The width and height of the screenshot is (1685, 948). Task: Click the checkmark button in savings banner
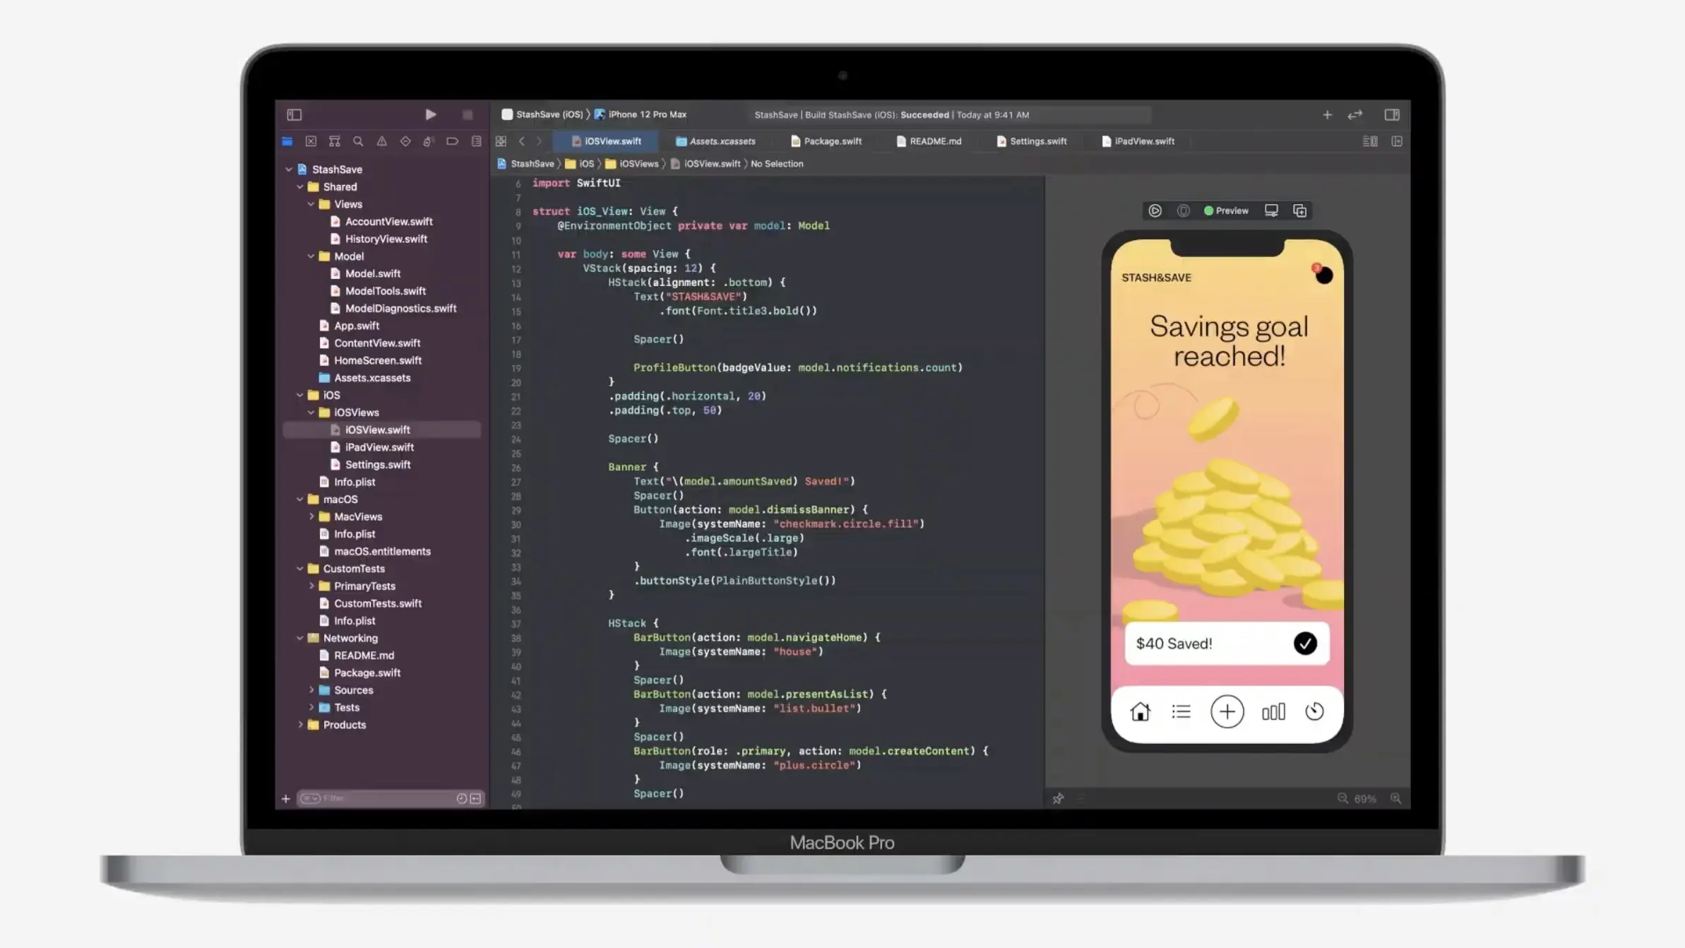[1305, 644]
